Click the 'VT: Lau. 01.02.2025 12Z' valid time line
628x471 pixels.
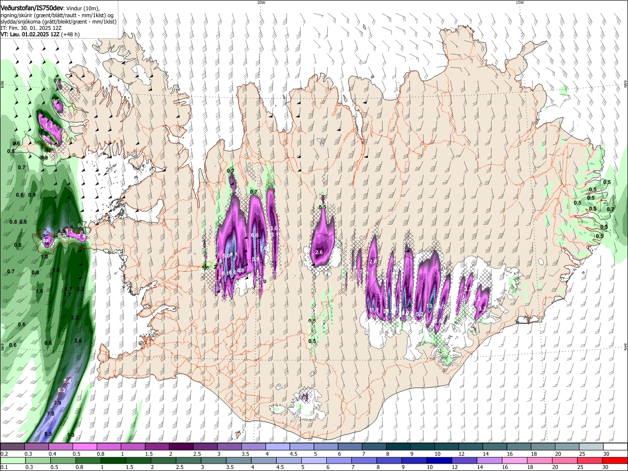29,34
